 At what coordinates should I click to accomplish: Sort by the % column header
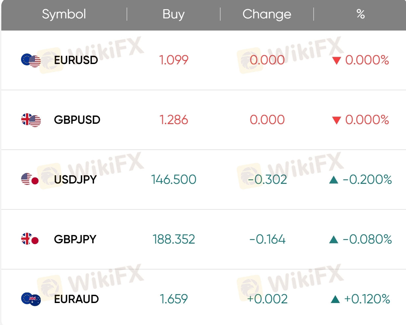361,14
